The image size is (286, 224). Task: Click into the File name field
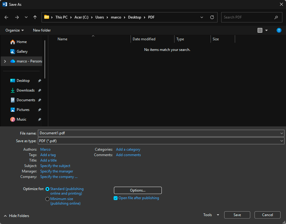pos(158,133)
